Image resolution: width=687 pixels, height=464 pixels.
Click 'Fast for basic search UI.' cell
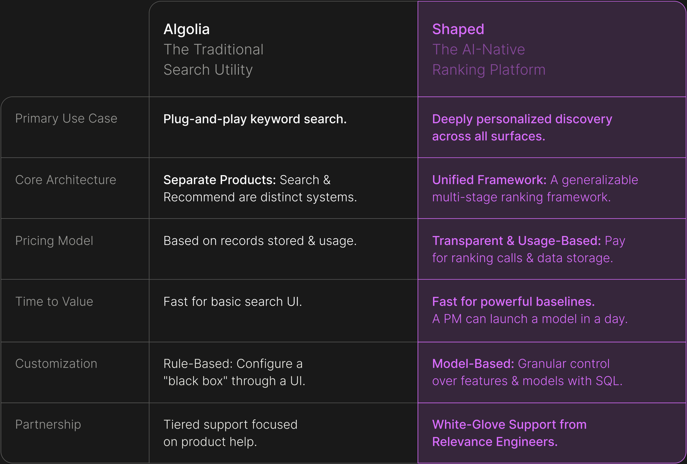coord(233,301)
